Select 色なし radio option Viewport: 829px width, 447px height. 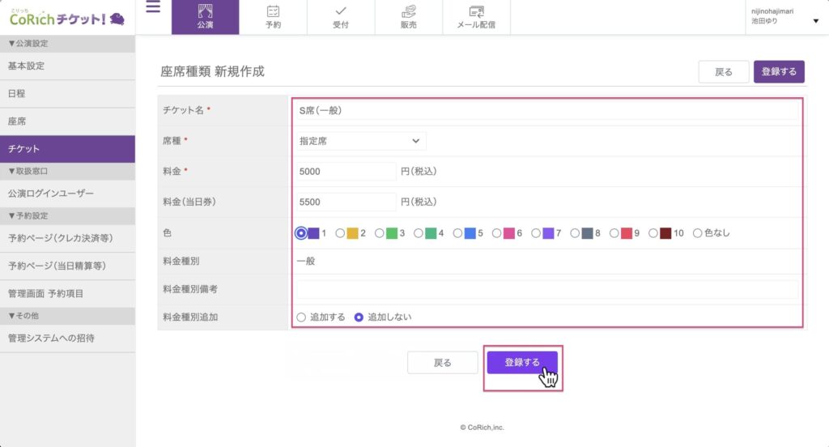[697, 233]
